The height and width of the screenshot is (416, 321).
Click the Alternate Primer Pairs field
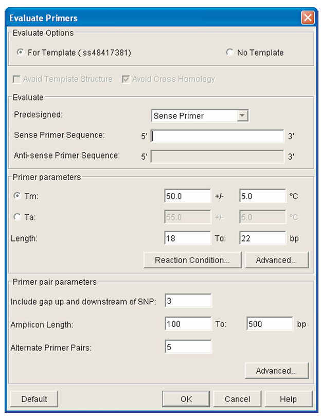point(188,347)
